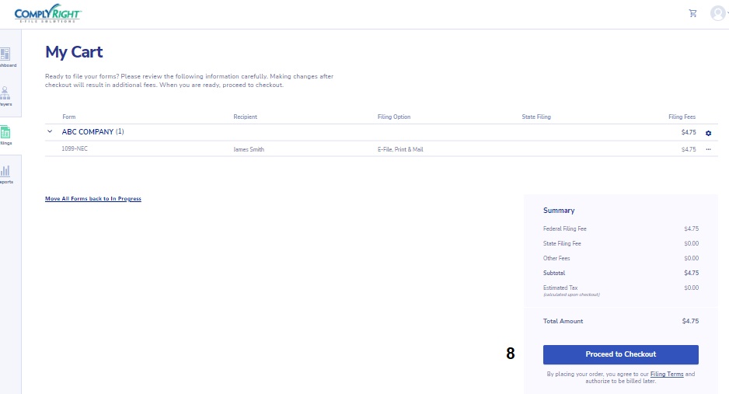Viewport: 729px width, 394px height.
Task: Click the Summary heading
Action: (559, 211)
